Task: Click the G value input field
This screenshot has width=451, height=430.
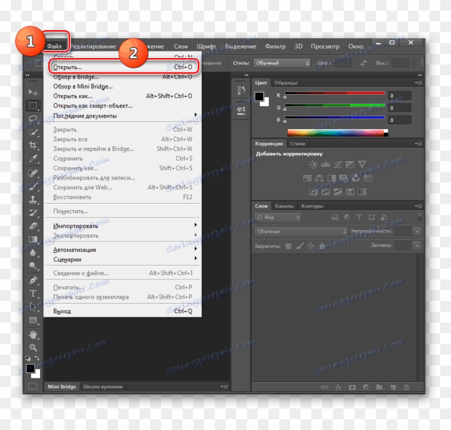Action: coord(399,108)
